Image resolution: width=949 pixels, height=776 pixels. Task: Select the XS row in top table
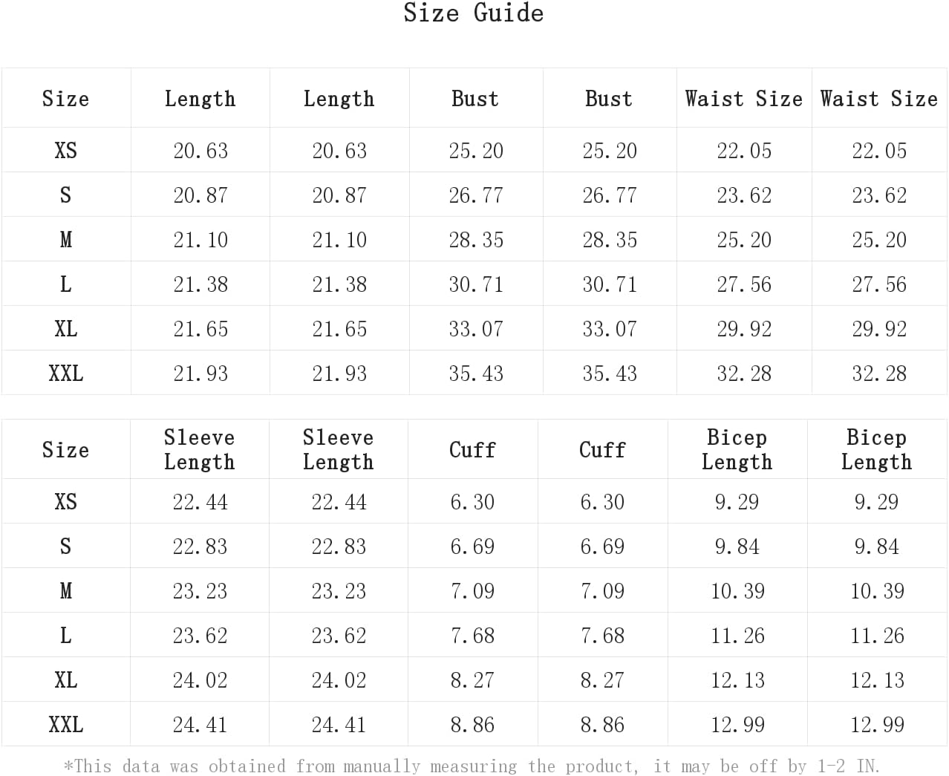(x=474, y=150)
